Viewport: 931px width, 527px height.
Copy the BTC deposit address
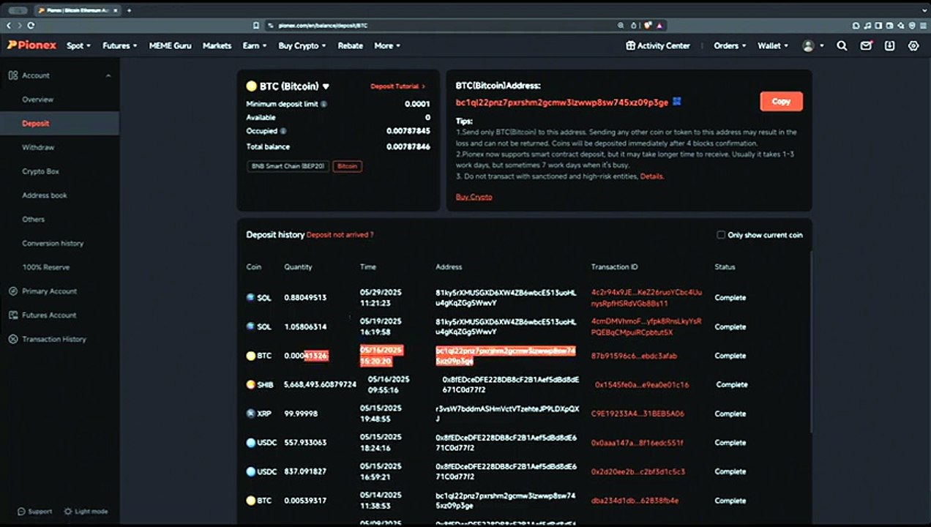781,101
